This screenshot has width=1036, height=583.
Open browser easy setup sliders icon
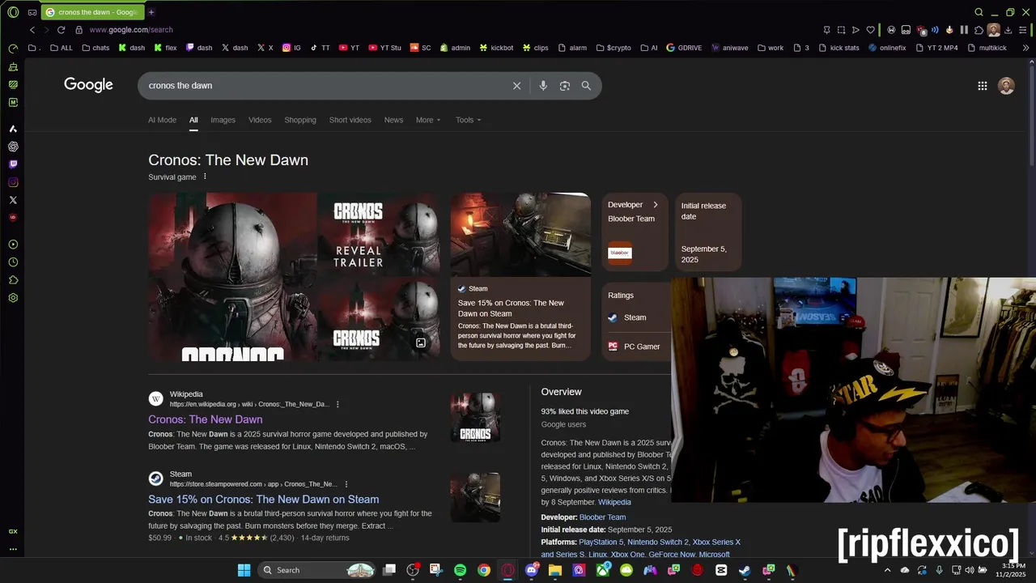tap(1022, 30)
